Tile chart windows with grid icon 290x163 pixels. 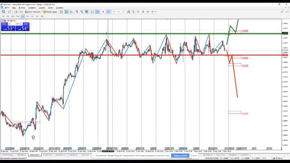87,12
